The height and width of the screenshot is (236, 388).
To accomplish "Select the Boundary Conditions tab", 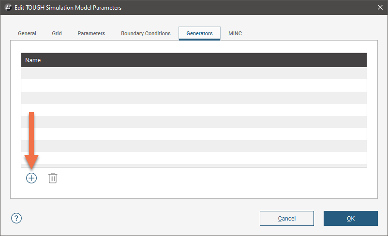I will [146, 33].
